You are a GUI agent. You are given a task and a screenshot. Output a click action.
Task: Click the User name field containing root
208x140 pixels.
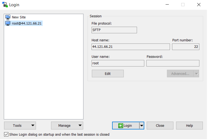118,63
